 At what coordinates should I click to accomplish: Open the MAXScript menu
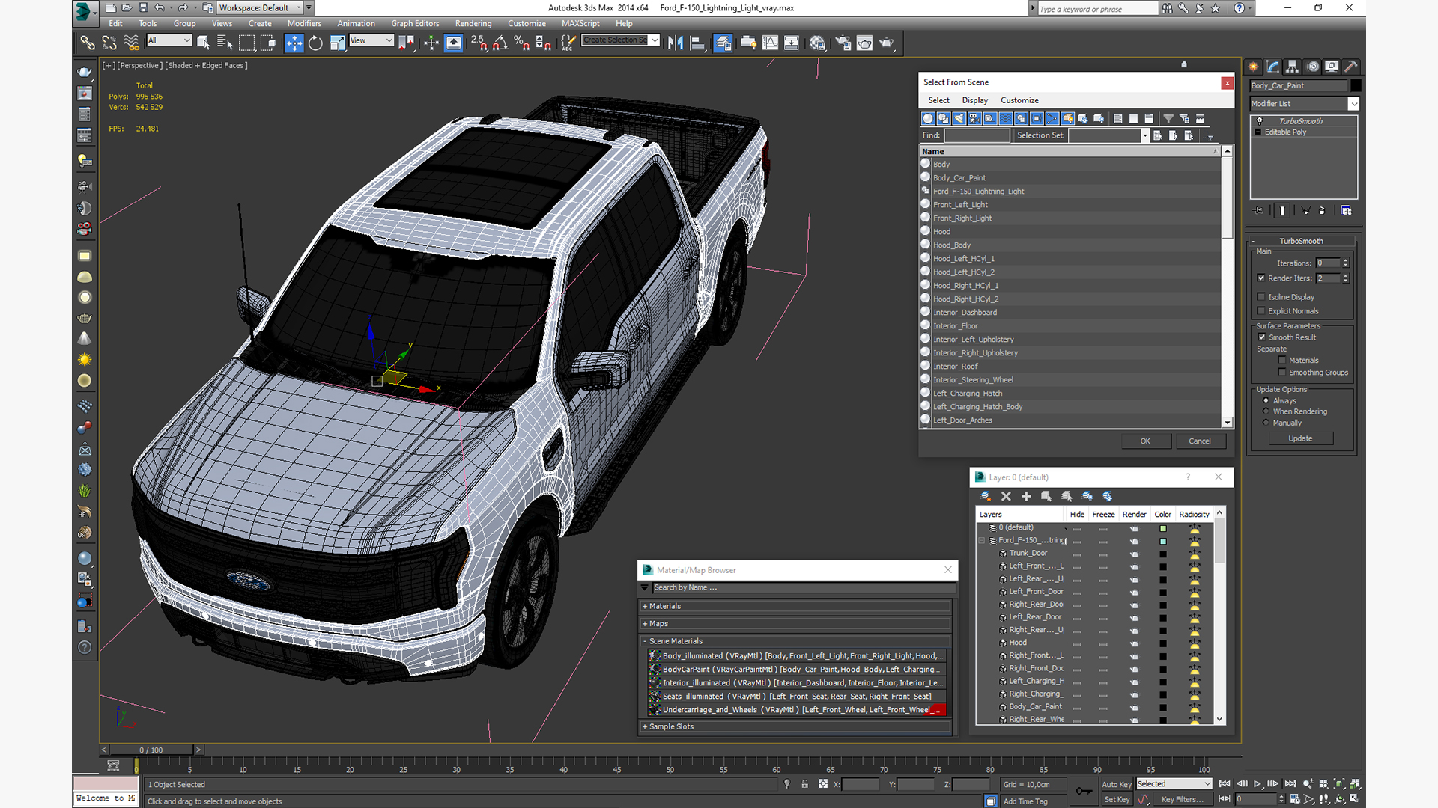click(580, 23)
